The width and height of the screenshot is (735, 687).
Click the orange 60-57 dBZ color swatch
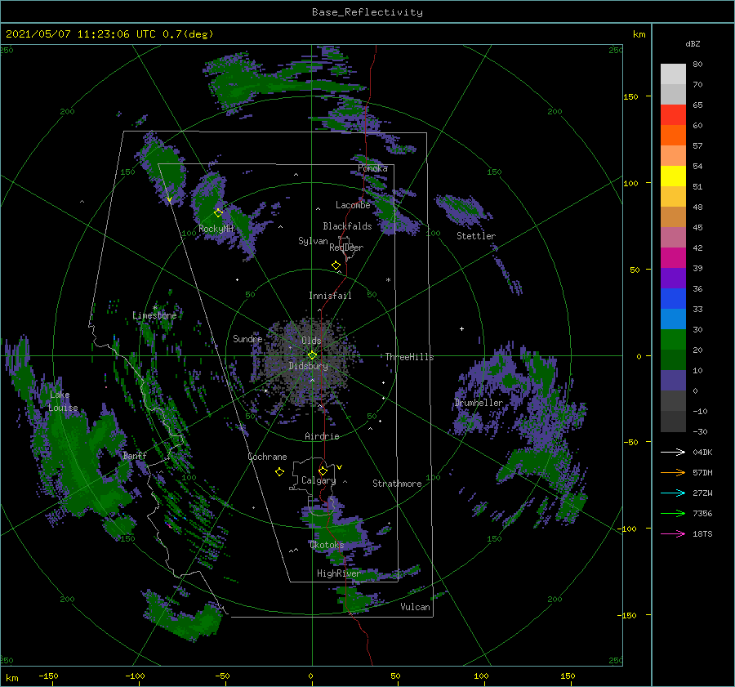pyautogui.click(x=673, y=136)
